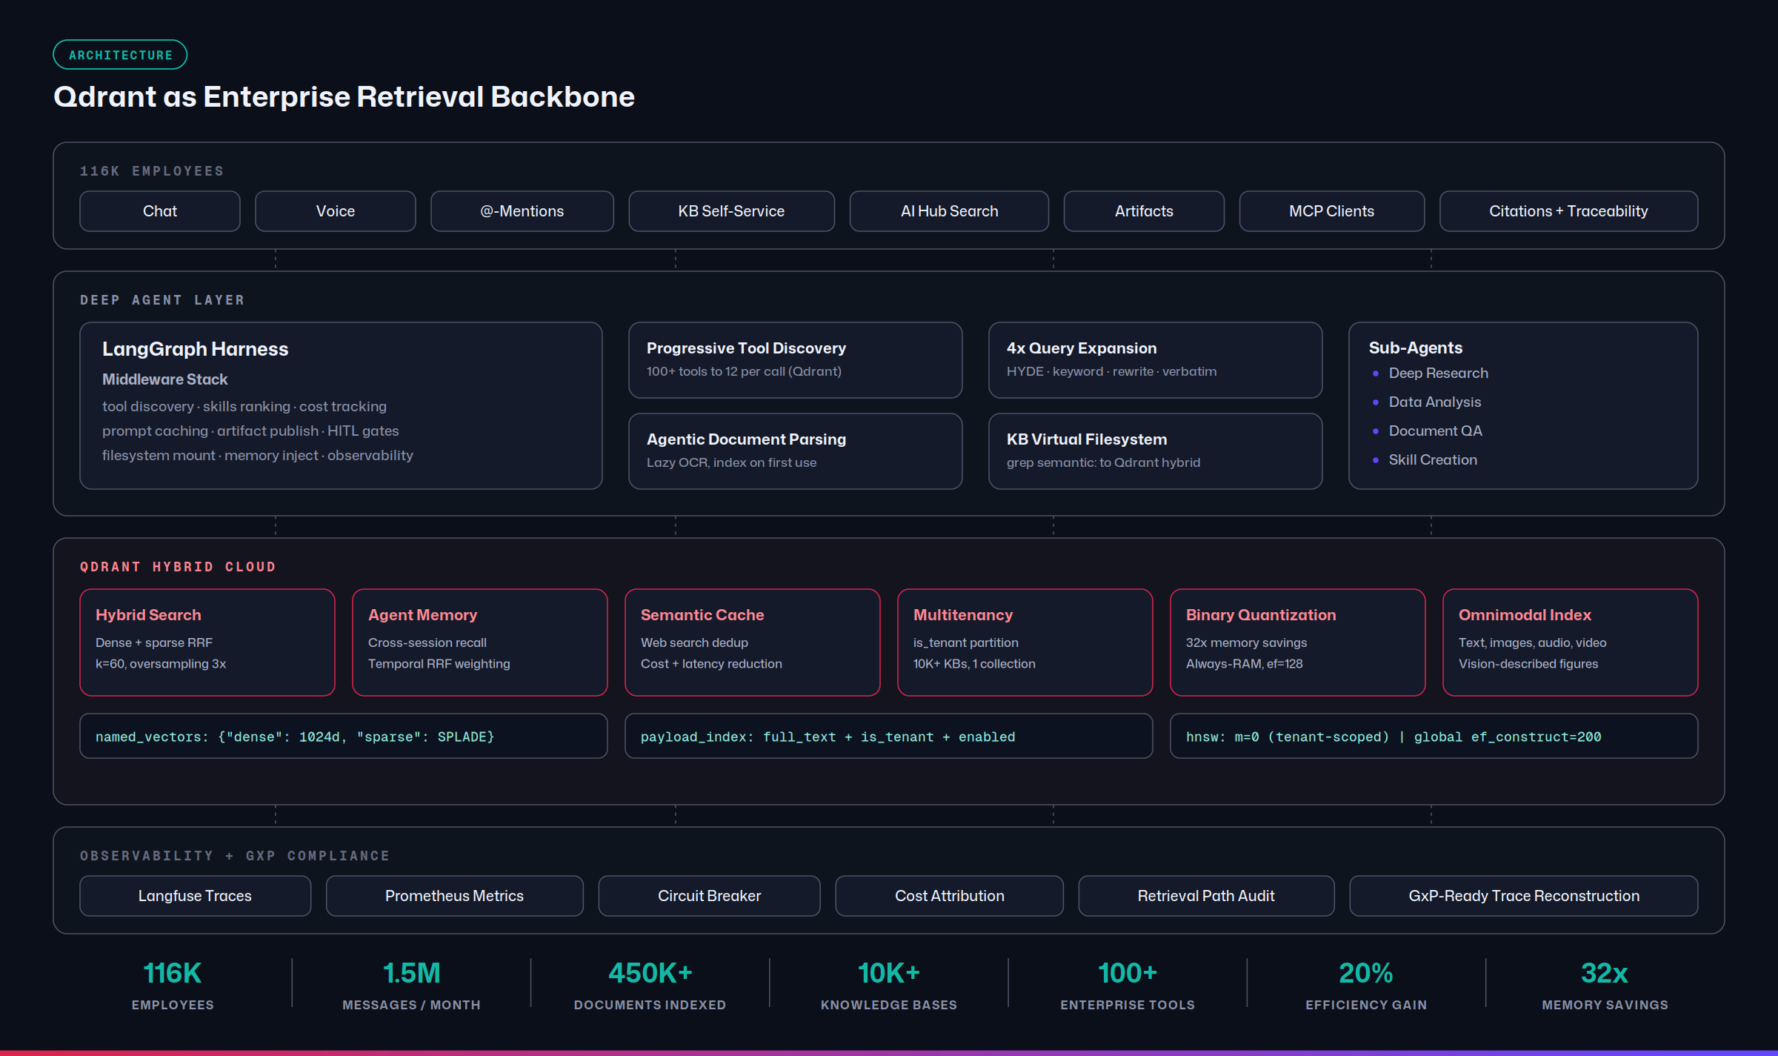Select the Progressive Tool Discovery card
Image resolution: width=1778 pixels, height=1056 pixels.
point(796,360)
